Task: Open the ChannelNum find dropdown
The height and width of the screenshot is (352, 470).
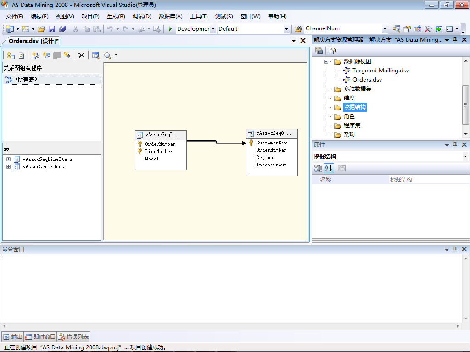Action: click(x=385, y=29)
